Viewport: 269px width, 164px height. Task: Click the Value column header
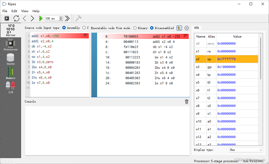coord(237,37)
